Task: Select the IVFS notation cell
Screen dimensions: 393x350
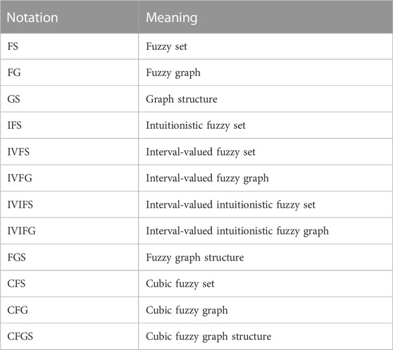Action: click(x=69, y=151)
